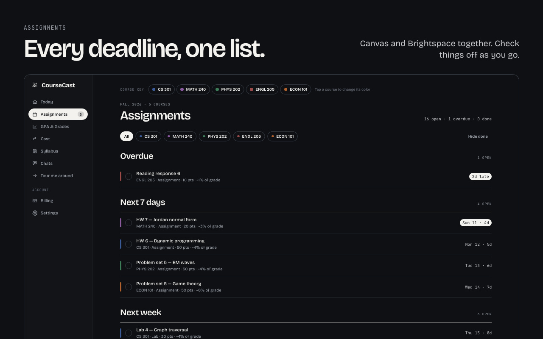Click the Tour me around arrow icon
Image resolution: width=543 pixels, height=339 pixels.
coord(35,175)
